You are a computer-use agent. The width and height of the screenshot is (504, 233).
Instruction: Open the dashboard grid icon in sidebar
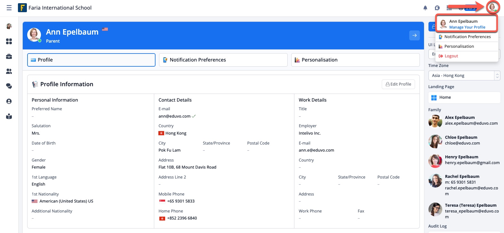(x=9, y=41)
